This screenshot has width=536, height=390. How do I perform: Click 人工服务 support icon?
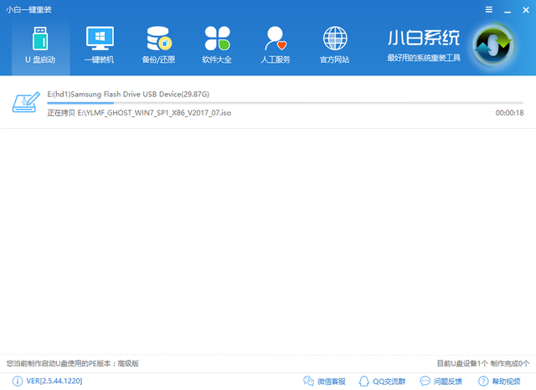click(276, 45)
